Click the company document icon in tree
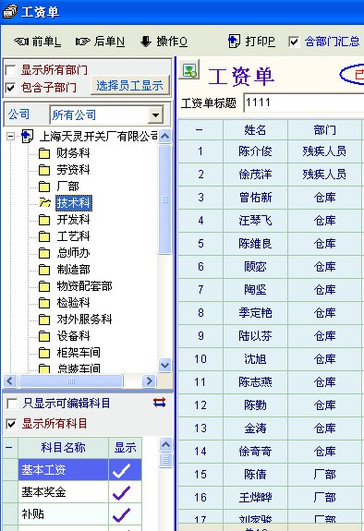 pos(27,136)
